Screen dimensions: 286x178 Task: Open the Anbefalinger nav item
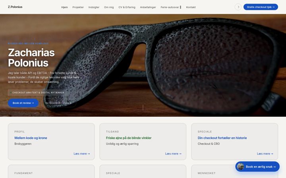(148, 7)
